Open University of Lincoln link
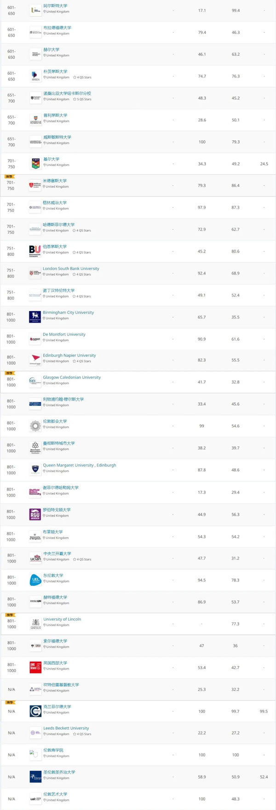Image resolution: width=276 pixels, height=810 pixels. coord(62,619)
